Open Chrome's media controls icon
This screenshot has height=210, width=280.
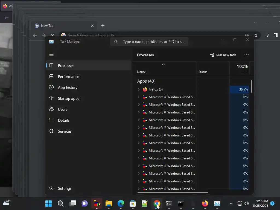tap(267, 35)
